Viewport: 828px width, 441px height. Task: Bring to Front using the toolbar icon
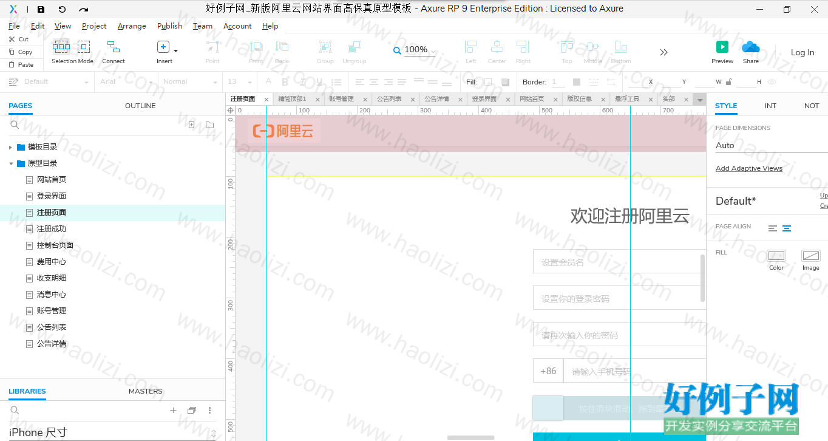[256, 47]
